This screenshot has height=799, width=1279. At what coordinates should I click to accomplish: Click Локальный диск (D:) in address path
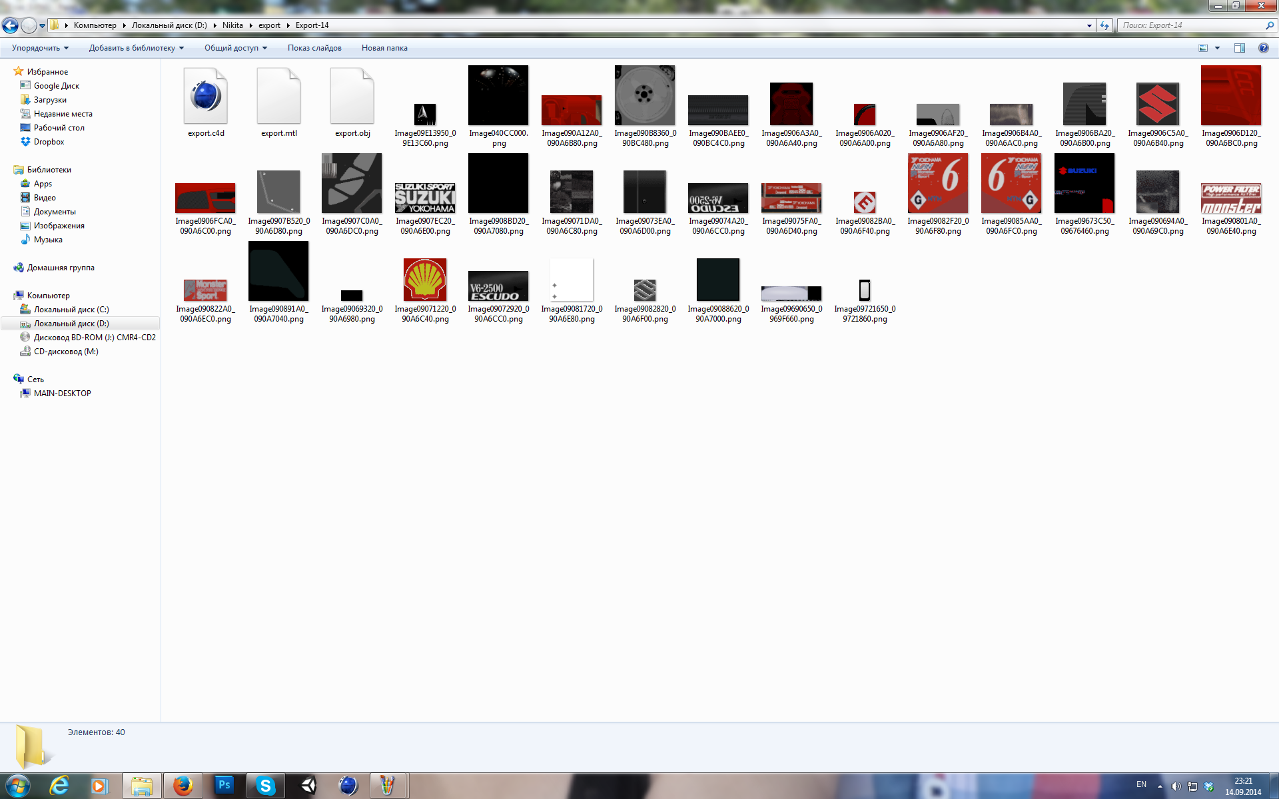169,25
